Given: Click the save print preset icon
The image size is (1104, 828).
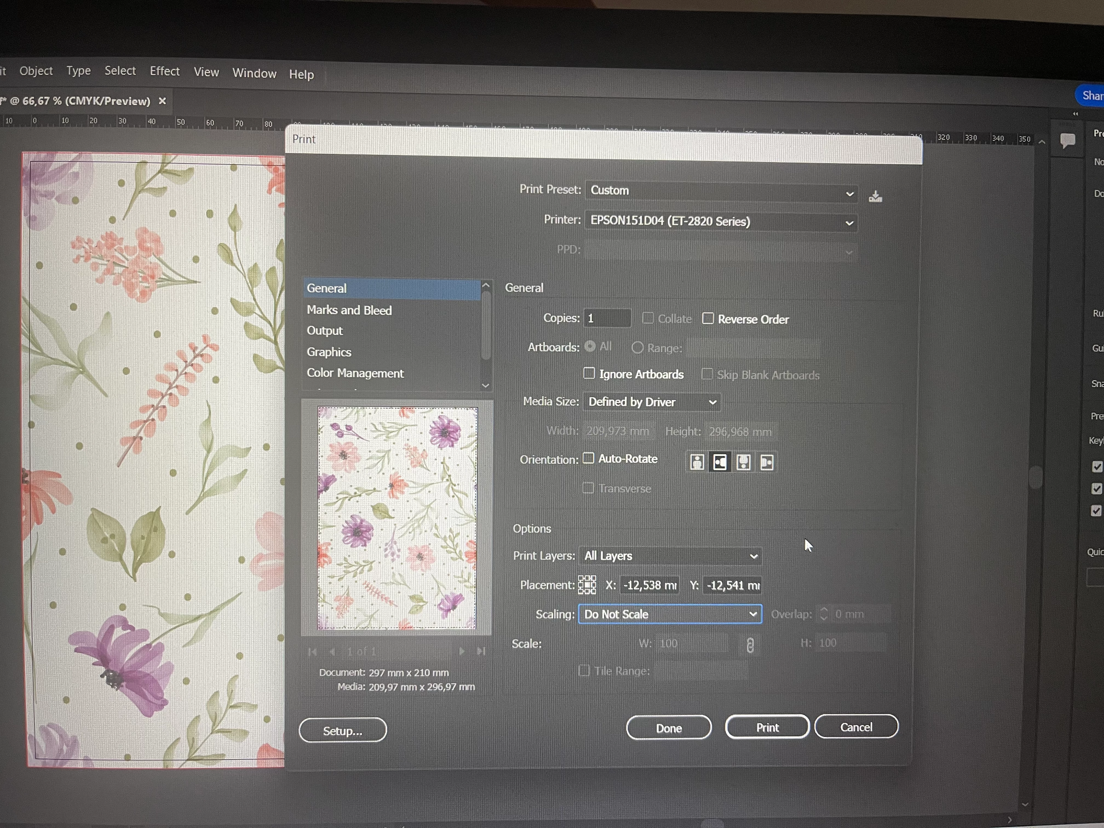Looking at the screenshot, I should pyautogui.click(x=875, y=196).
